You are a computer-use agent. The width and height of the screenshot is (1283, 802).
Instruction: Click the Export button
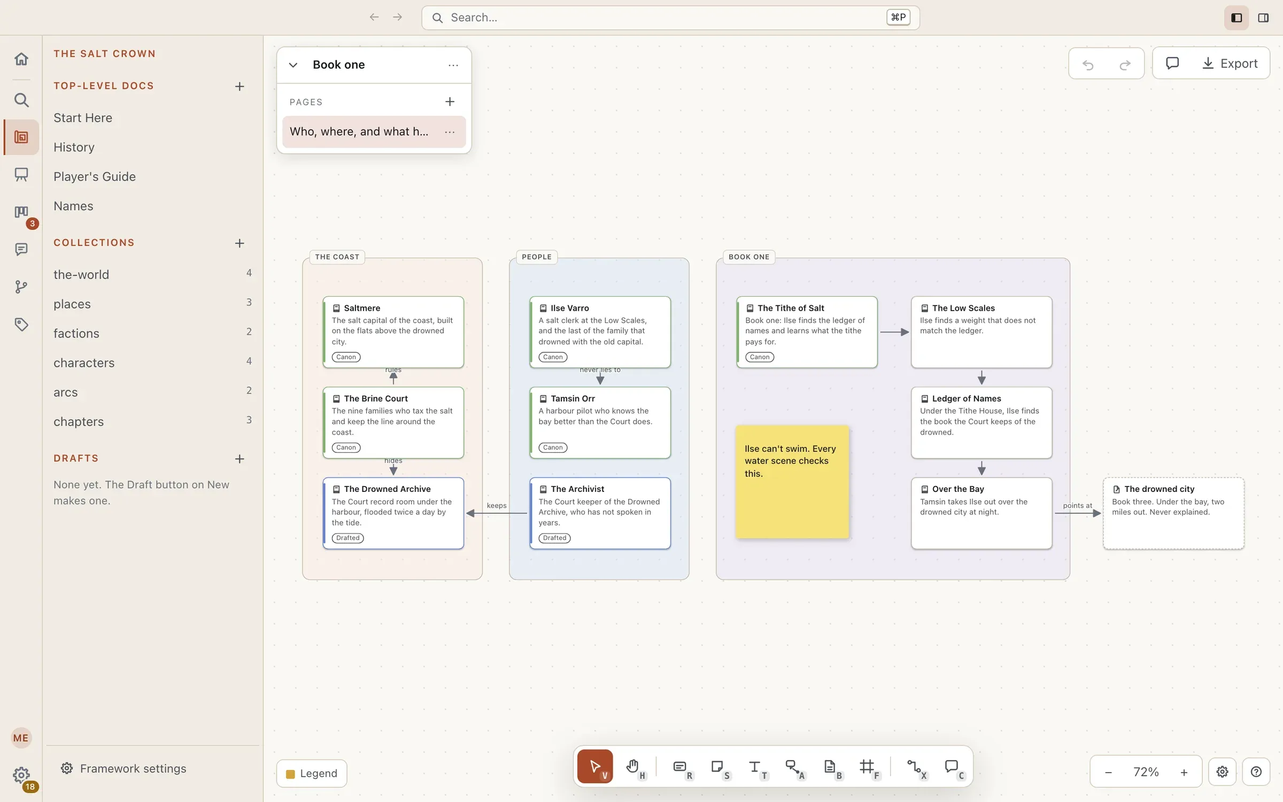click(1230, 63)
